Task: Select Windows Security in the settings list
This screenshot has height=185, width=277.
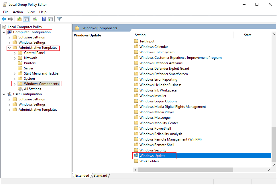Action: pyautogui.click(x=153, y=150)
